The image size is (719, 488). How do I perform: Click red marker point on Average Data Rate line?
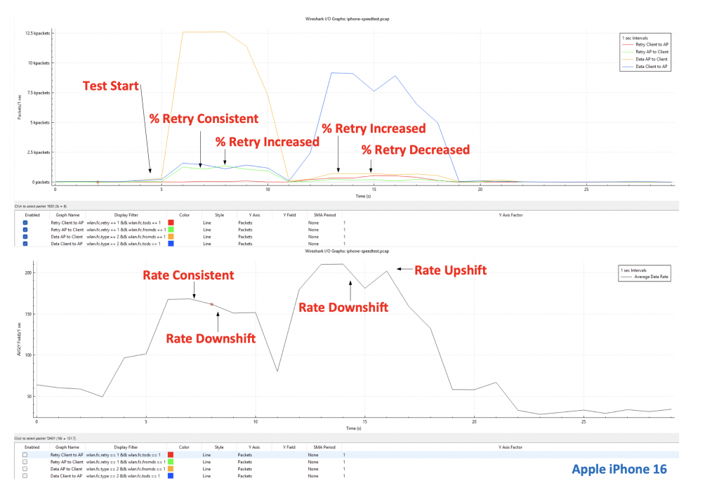click(x=211, y=305)
